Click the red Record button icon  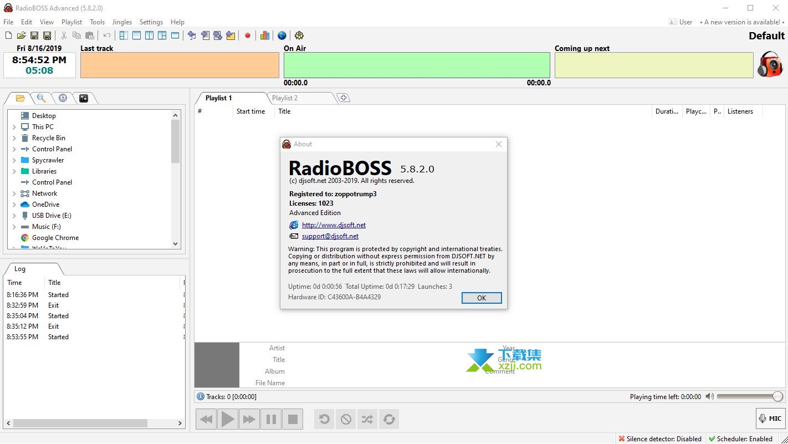pyautogui.click(x=248, y=35)
